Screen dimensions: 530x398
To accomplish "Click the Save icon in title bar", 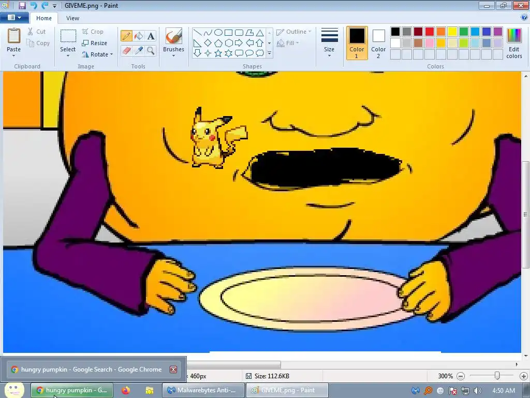I will (22, 6).
